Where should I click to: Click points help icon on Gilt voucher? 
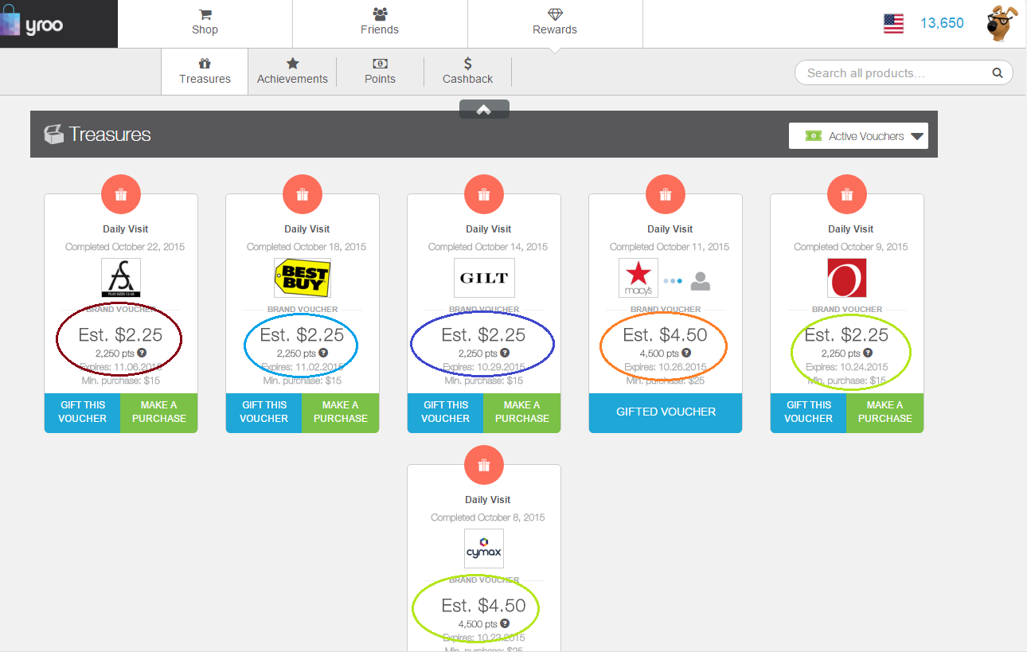pyautogui.click(x=505, y=353)
